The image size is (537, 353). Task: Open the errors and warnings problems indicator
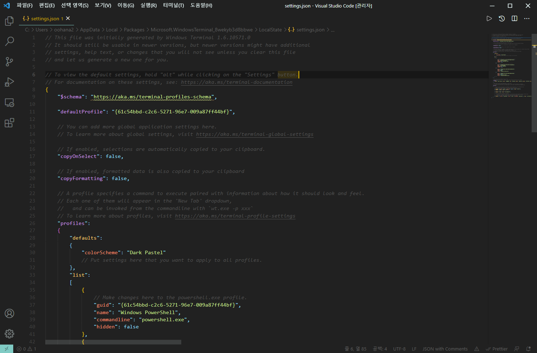pyautogui.click(x=26, y=349)
